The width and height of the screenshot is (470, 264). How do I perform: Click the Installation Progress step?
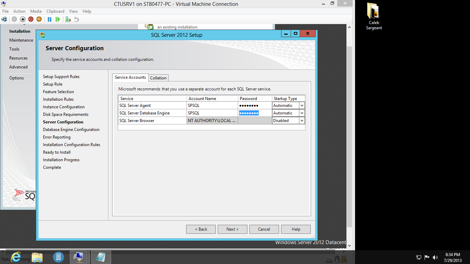(61, 160)
